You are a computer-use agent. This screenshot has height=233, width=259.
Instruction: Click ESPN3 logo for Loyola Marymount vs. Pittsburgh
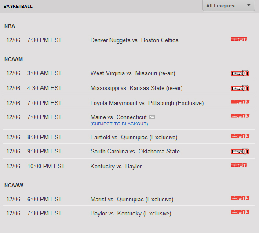coord(240,102)
